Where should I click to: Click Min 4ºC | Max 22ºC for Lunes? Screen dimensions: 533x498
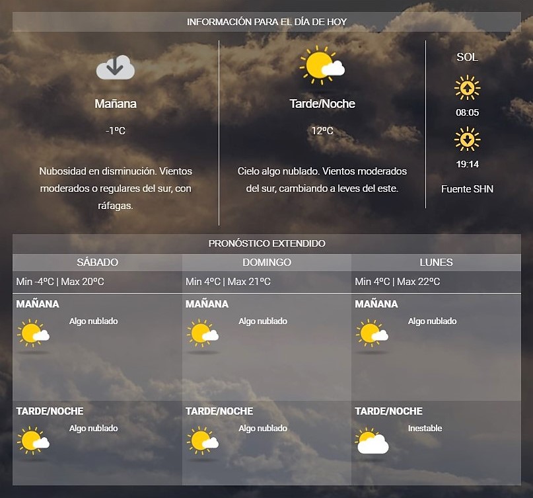398,282
